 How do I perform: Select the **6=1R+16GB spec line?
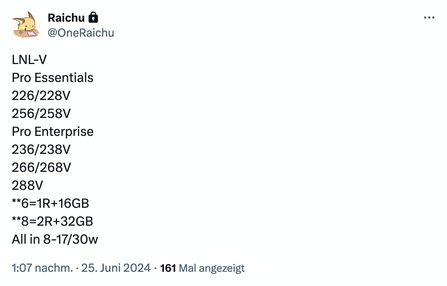51,203
